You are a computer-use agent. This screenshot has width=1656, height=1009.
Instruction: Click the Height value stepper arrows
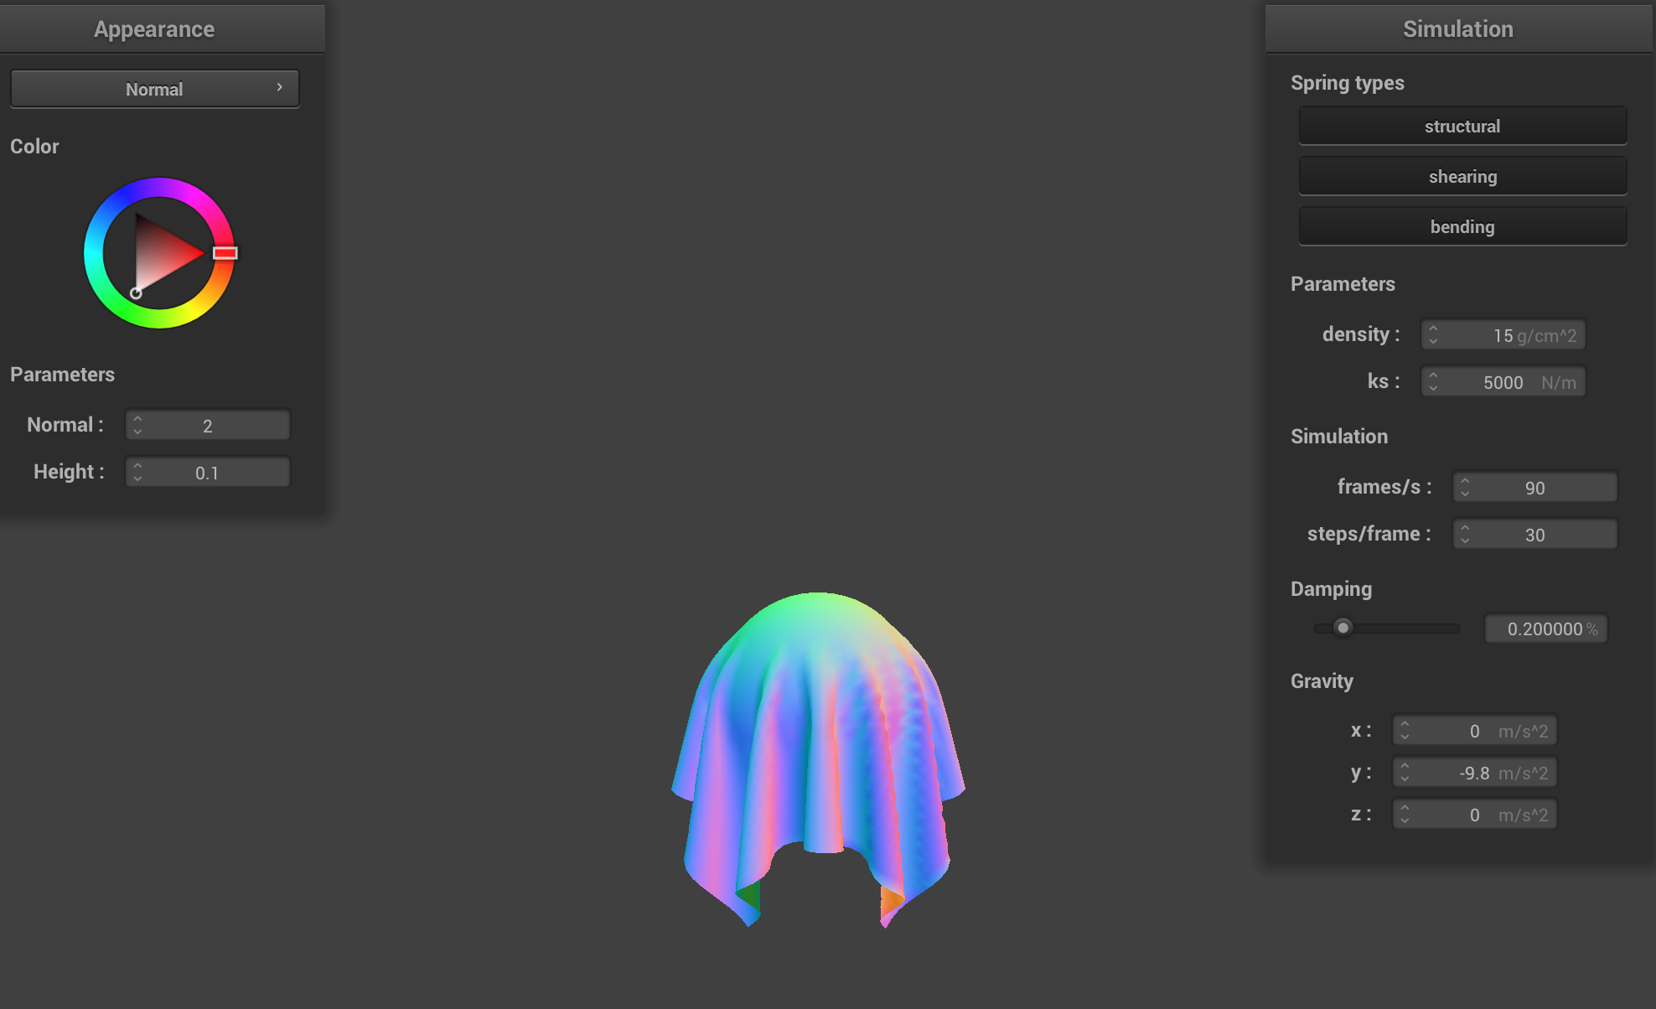pyautogui.click(x=138, y=472)
